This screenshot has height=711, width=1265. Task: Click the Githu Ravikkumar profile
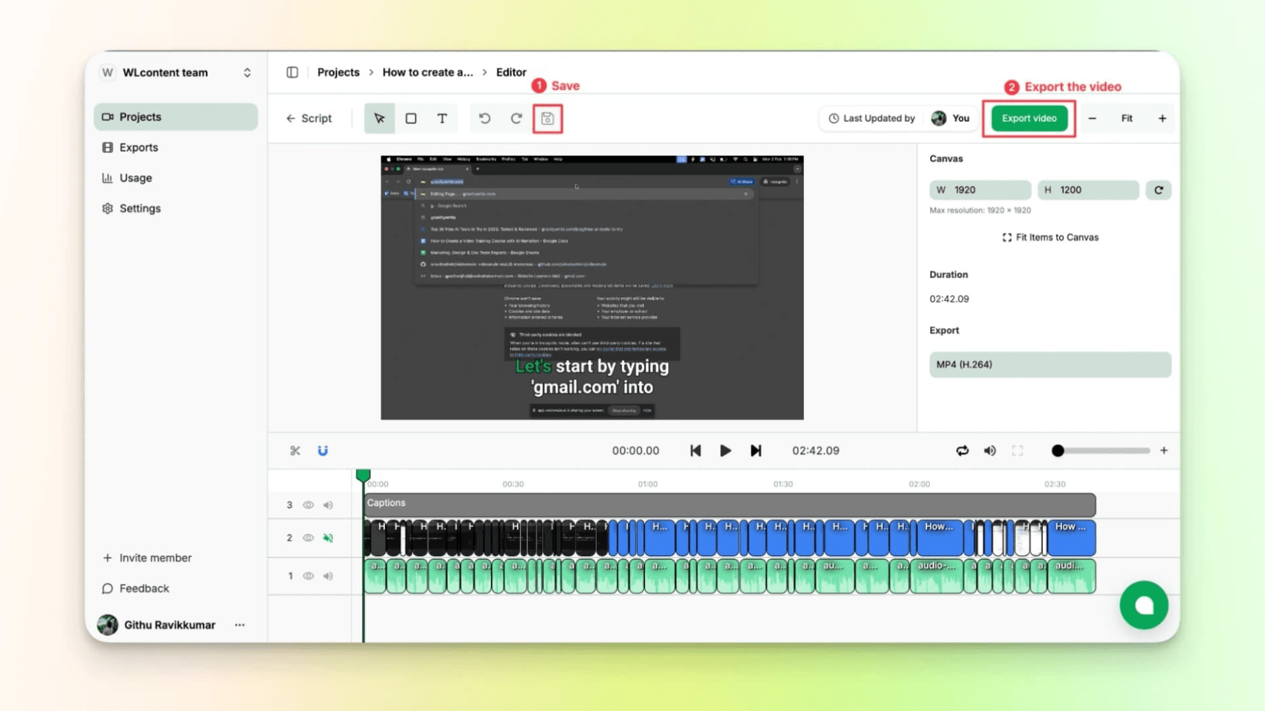(x=157, y=625)
